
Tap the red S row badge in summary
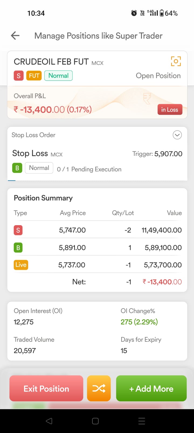18,230
